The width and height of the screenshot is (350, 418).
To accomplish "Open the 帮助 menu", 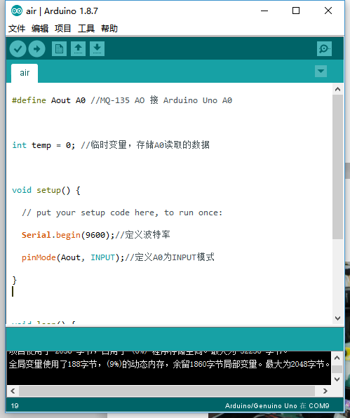I will click(x=109, y=28).
